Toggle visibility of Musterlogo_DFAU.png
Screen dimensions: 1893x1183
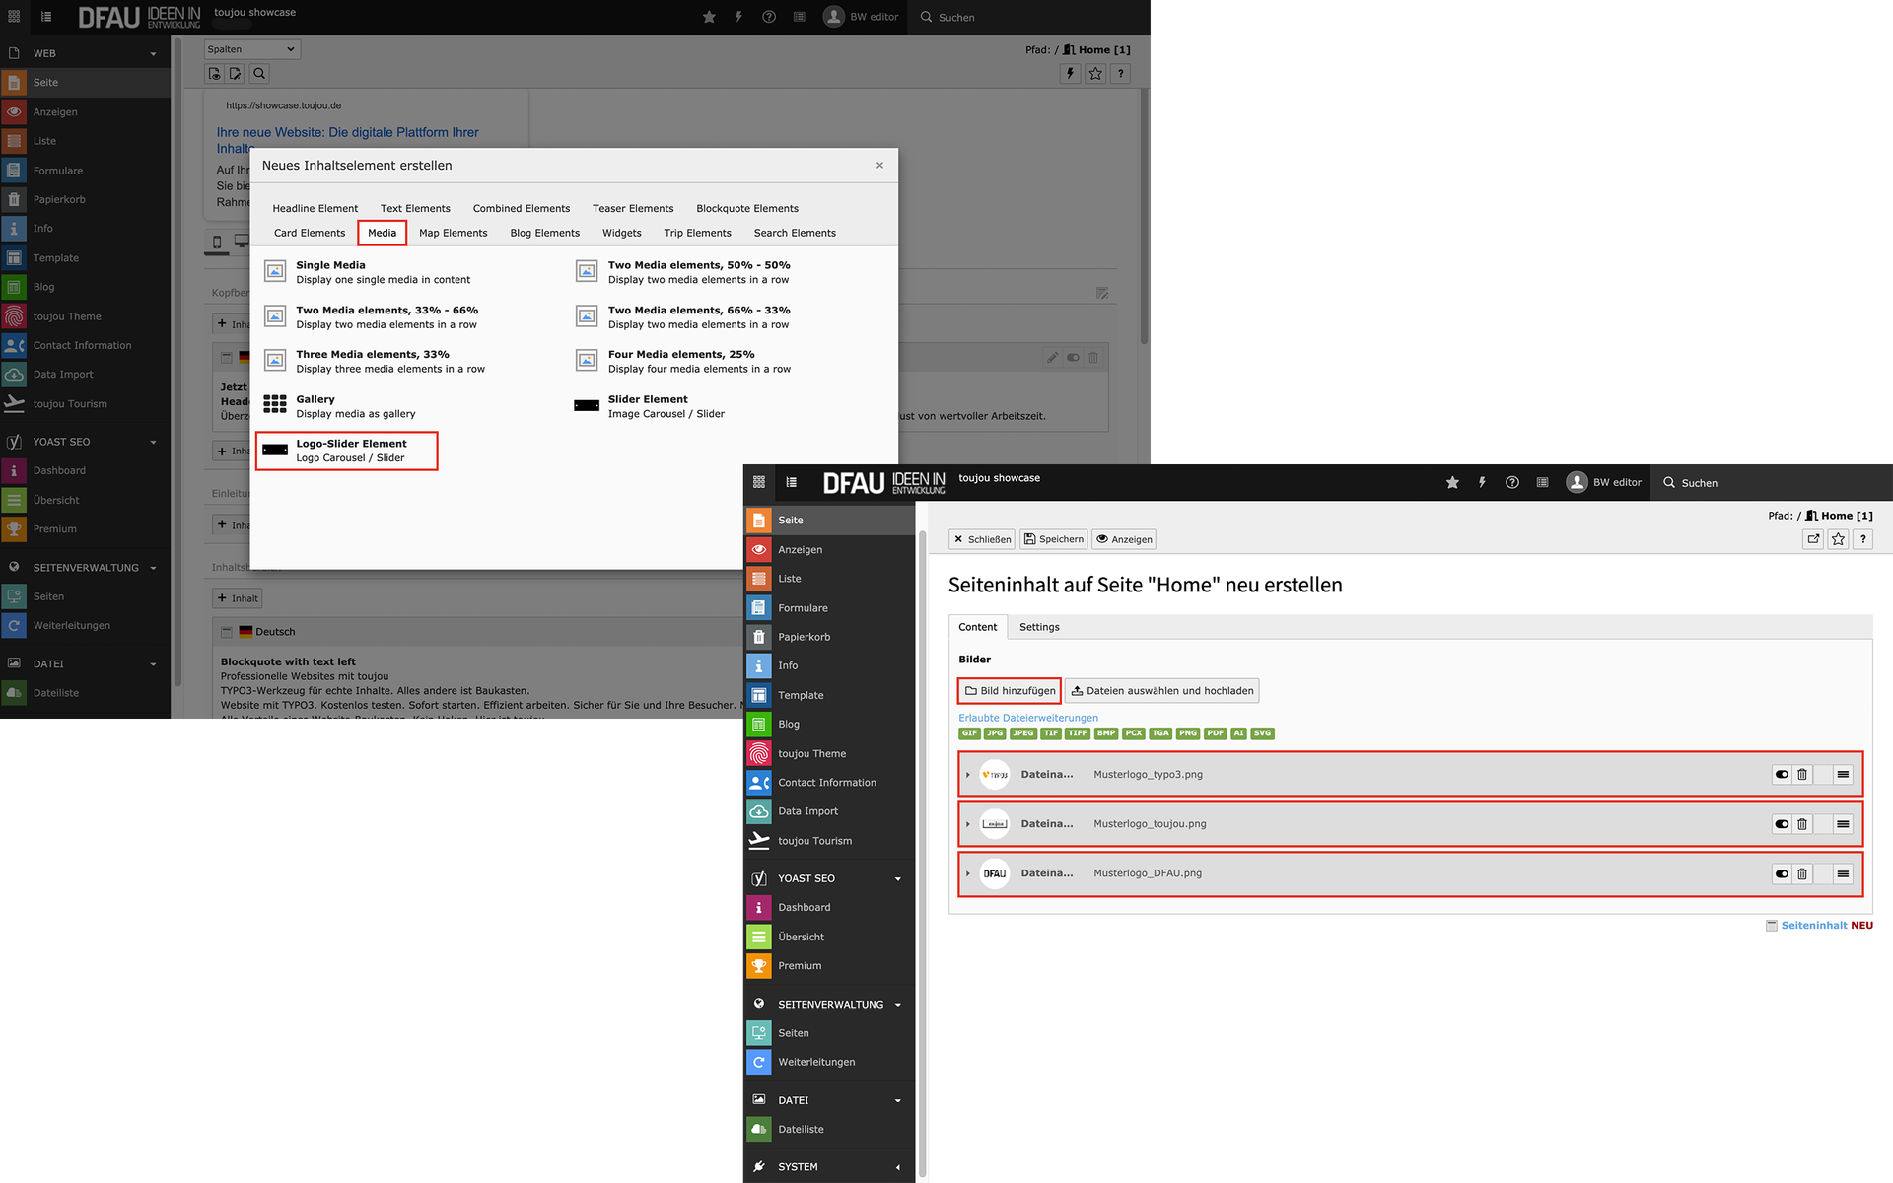pyautogui.click(x=1781, y=873)
